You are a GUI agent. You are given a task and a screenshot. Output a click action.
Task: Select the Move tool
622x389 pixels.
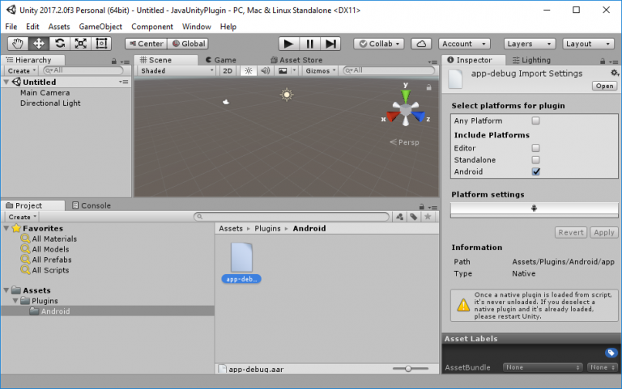(x=39, y=44)
